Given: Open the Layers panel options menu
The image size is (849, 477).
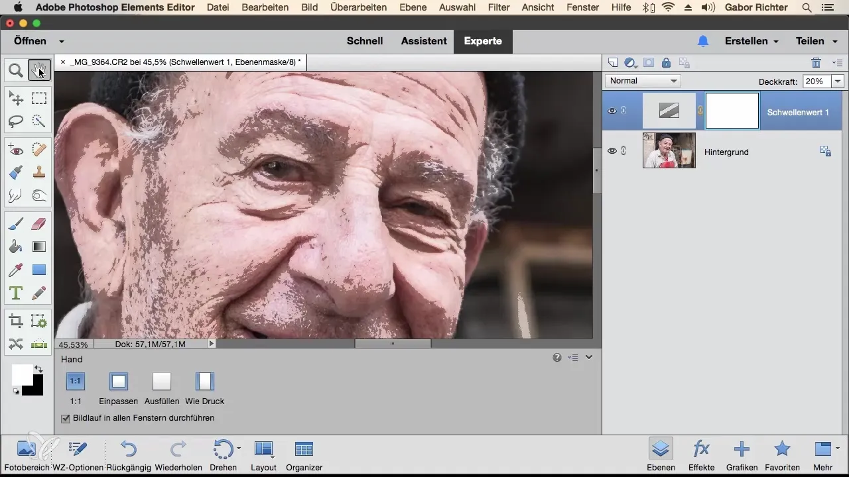Looking at the screenshot, I should tap(837, 63).
